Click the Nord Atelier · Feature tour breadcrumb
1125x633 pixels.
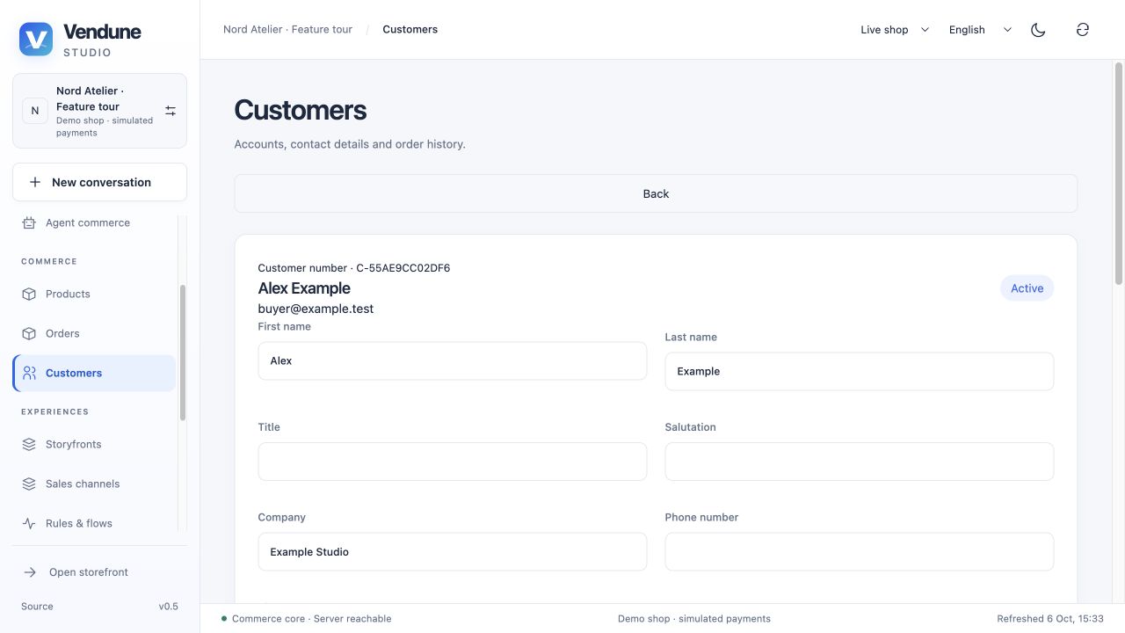coord(287,30)
